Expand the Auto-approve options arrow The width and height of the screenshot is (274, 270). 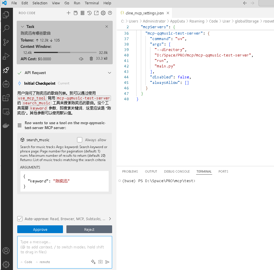(x=110, y=219)
